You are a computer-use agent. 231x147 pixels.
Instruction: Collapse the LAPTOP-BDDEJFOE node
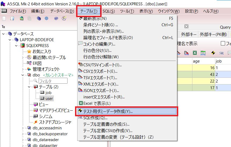[10, 40]
